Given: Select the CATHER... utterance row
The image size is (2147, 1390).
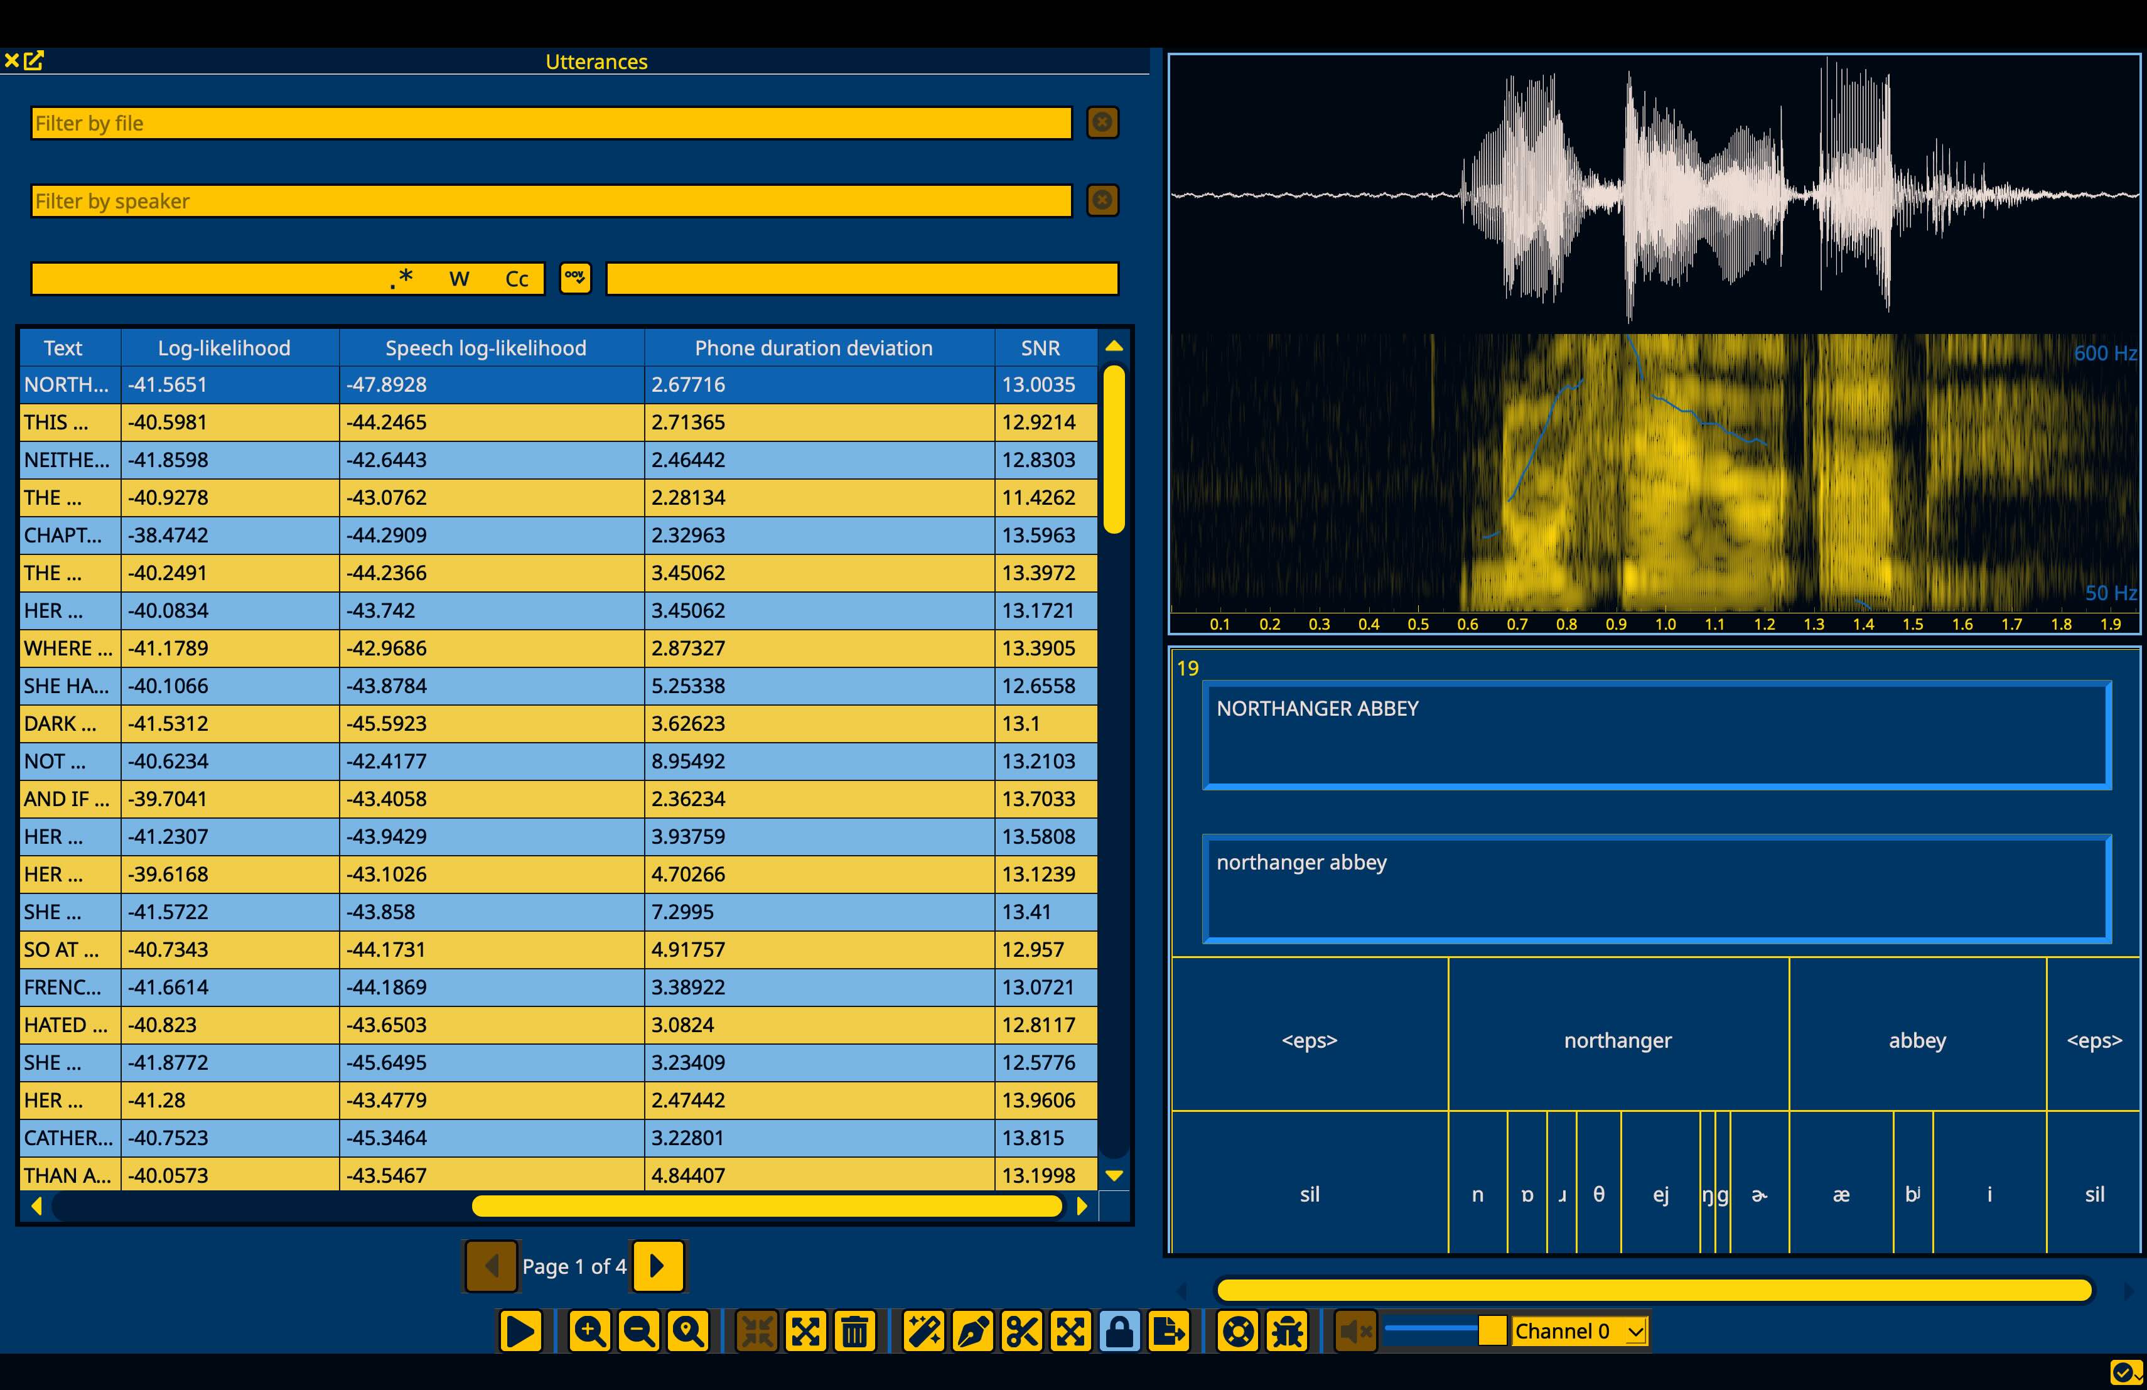Looking at the screenshot, I should click(558, 1138).
